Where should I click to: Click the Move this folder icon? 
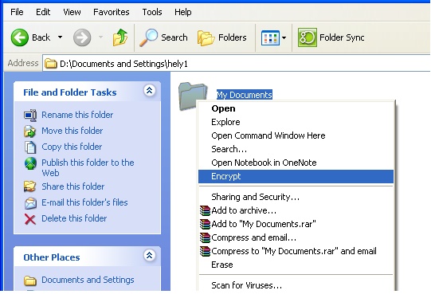(x=30, y=131)
